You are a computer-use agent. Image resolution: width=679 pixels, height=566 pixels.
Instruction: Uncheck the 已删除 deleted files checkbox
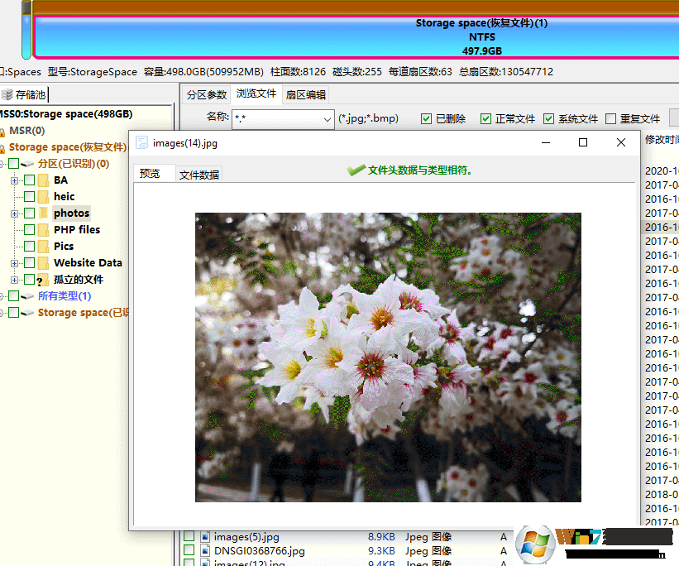coord(426,118)
